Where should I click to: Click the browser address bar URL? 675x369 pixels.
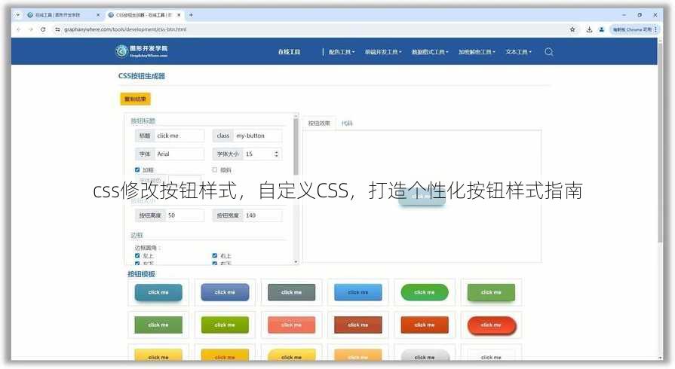125,29
